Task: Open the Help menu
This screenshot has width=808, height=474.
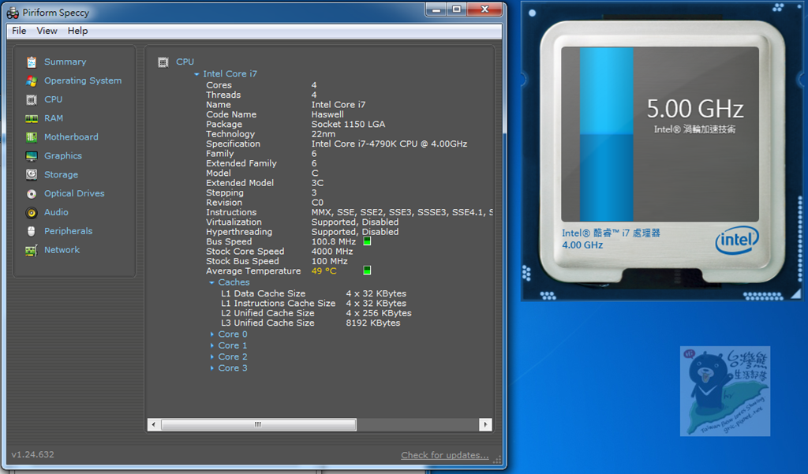Action: [x=78, y=31]
